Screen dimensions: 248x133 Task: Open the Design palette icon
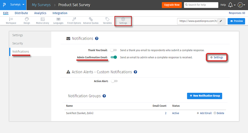(27, 19)
